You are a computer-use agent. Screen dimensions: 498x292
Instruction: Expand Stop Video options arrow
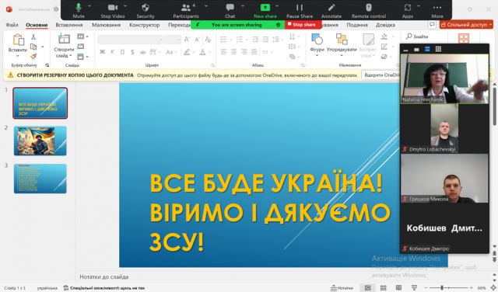pyautogui.click(x=124, y=5)
